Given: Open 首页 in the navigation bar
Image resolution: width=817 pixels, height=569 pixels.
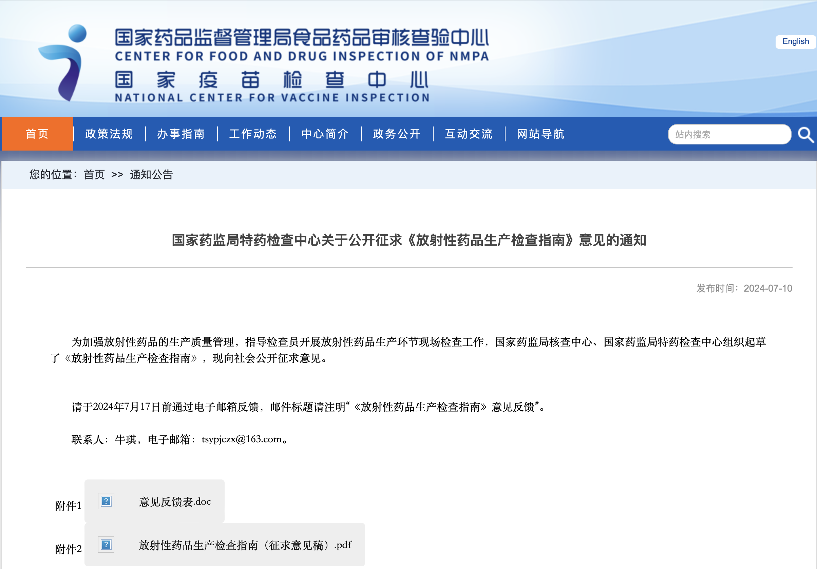Looking at the screenshot, I should coord(37,134).
